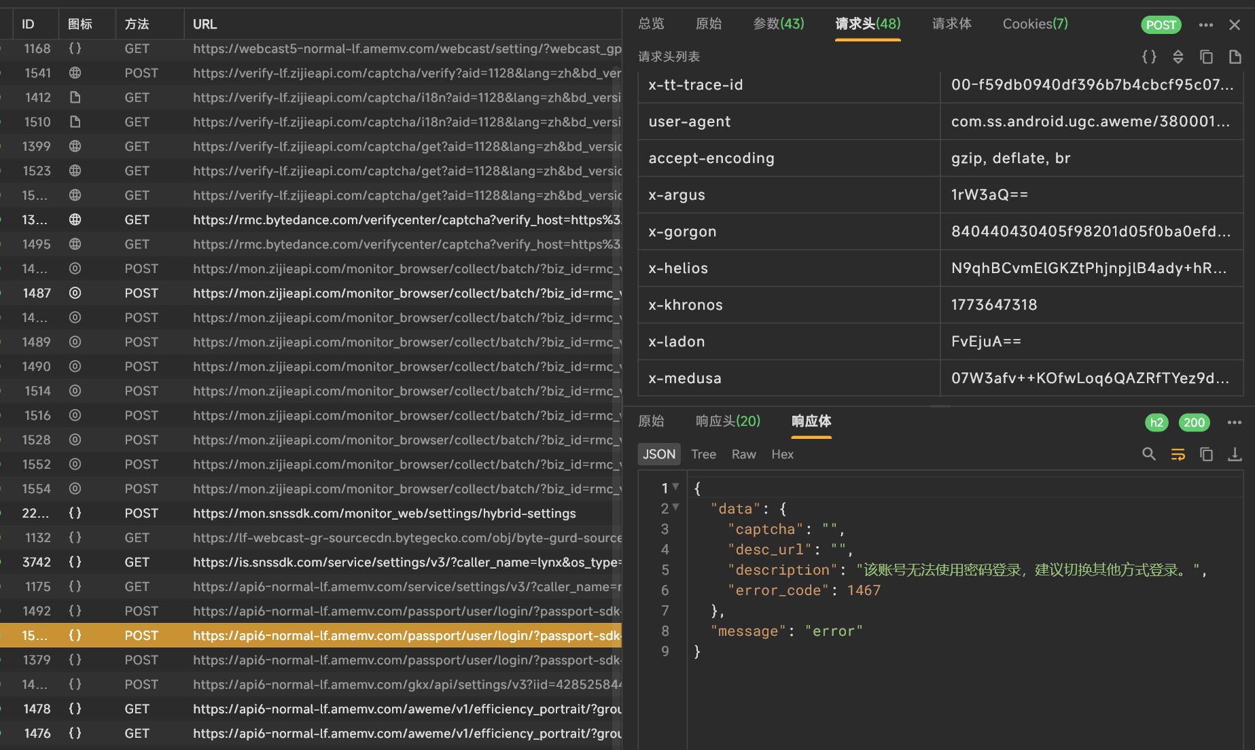Open the Cookies(7) tab

(x=1035, y=24)
